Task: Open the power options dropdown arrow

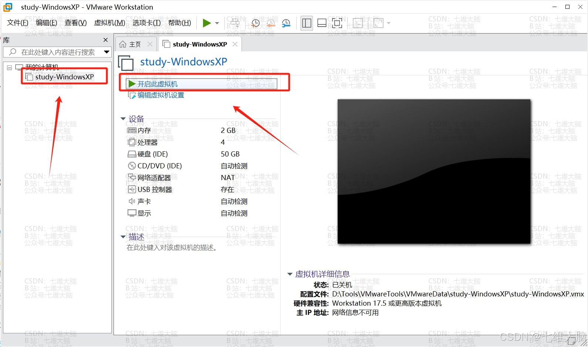Action: tap(217, 23)
